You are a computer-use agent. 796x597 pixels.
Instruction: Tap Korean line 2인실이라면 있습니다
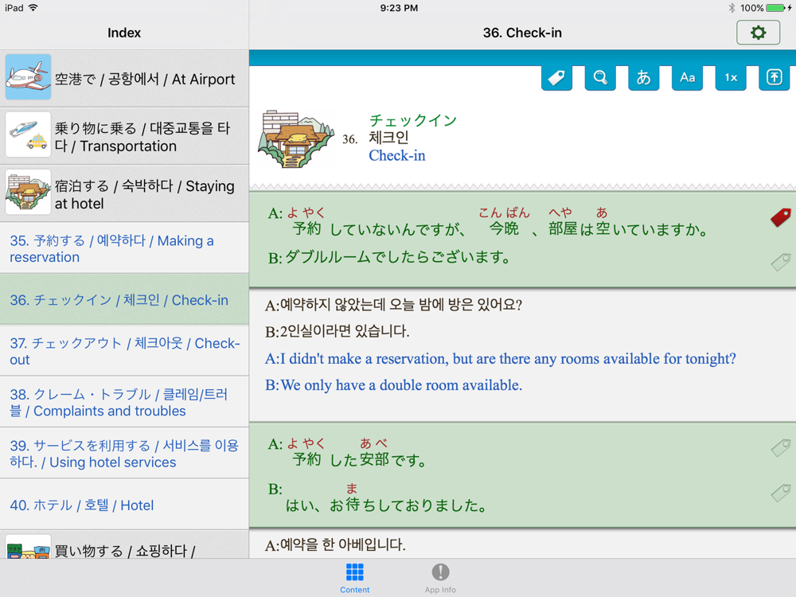(337, 331)
